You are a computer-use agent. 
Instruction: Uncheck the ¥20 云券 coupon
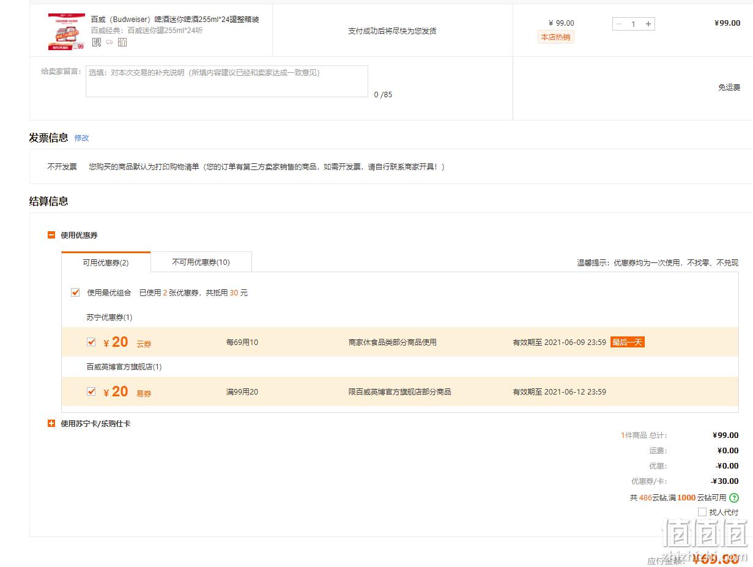click(91, 342)
